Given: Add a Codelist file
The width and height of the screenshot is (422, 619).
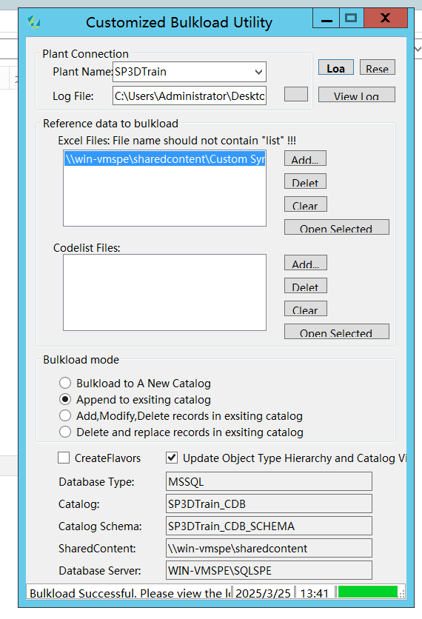Looking at the screenshot, I should pyautogui.click(x=306, y=263).
